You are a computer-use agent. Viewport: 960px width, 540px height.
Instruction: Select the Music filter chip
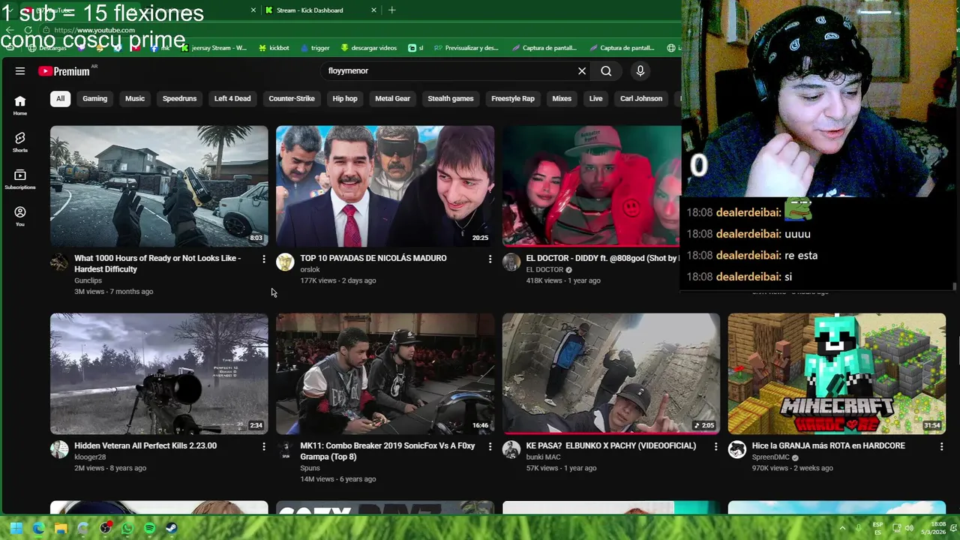(x=135, y=98)
